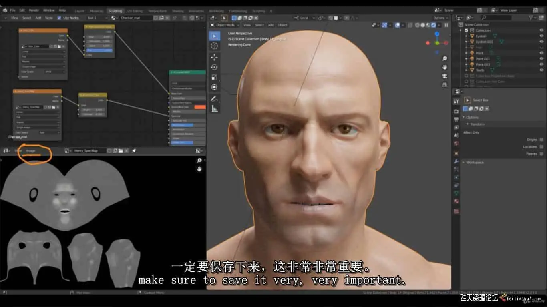Select the Measure tool

(214, 108)
